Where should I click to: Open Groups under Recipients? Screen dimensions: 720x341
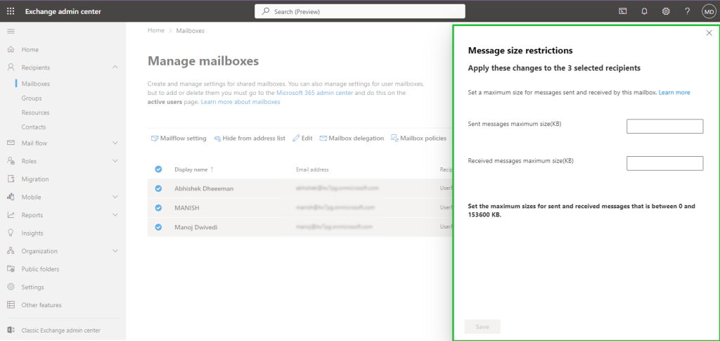[32, 98]
